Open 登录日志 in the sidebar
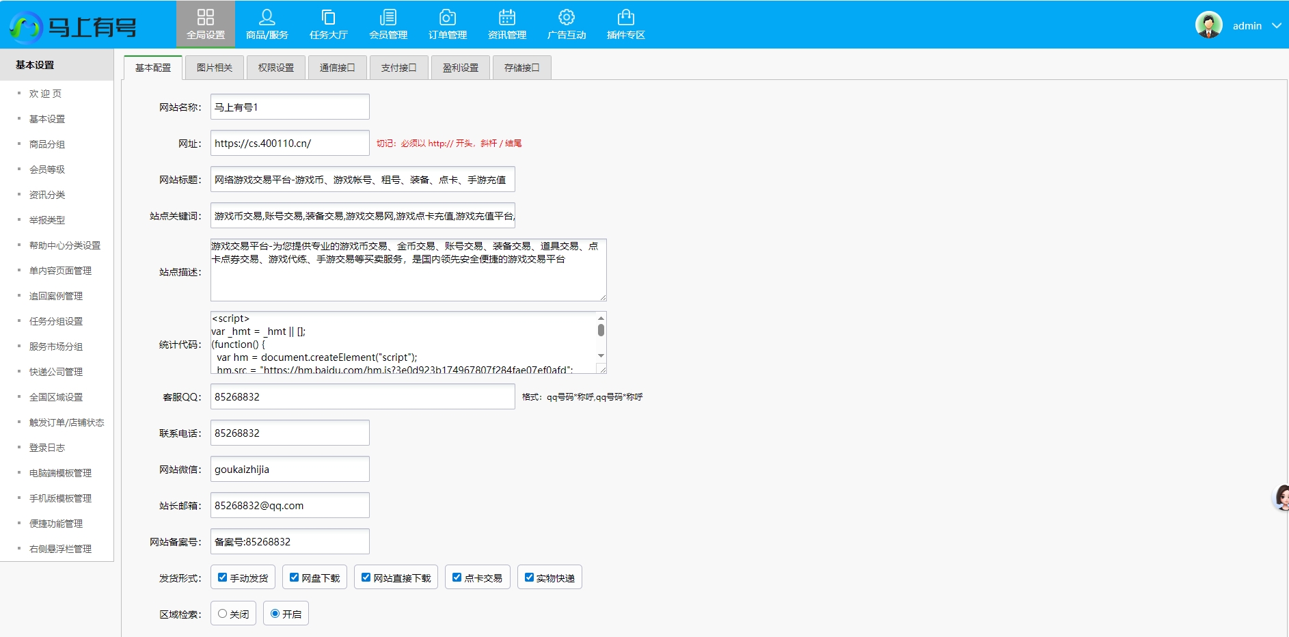 (47, 448)
